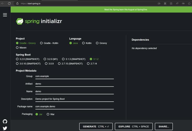192x131 pixels.
Task: Click the Package name input field
Action: click(x=75, y=107)
